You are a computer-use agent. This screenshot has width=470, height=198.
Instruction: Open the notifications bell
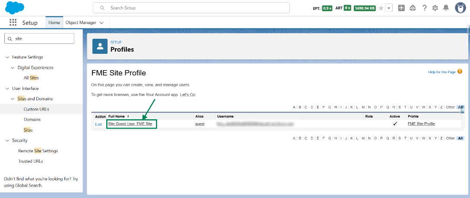[x=446, y=8]
